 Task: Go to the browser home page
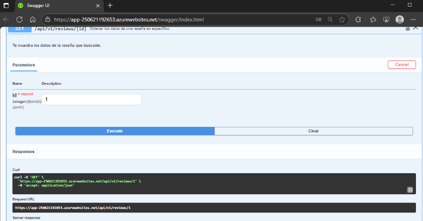point(33,20)
